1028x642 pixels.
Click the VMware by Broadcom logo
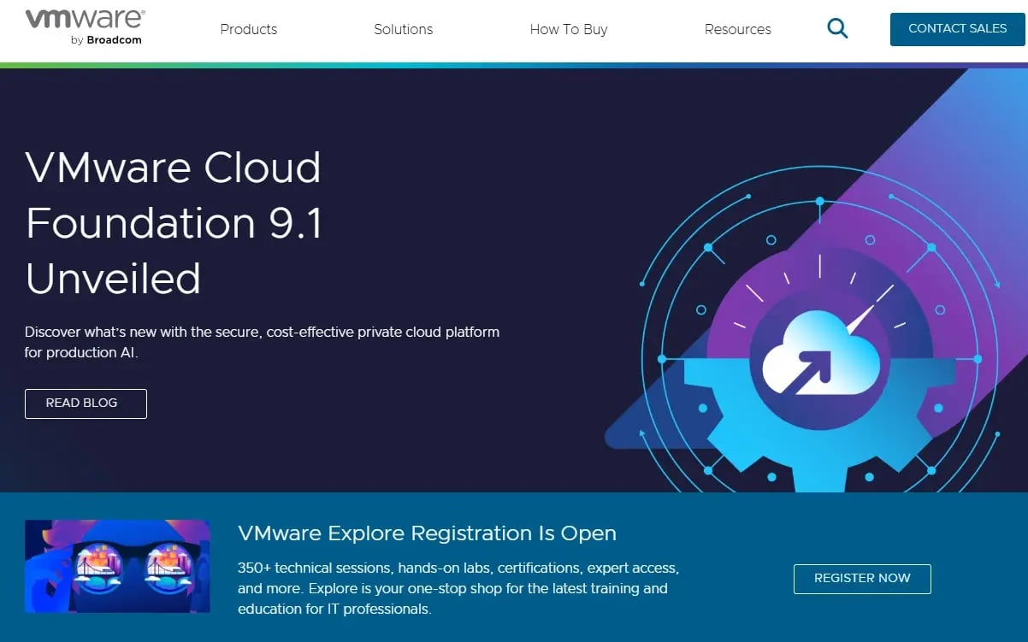85,28
